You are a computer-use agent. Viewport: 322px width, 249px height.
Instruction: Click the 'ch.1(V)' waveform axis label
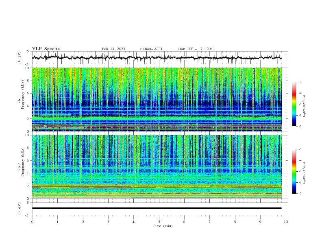pos(20,58)
